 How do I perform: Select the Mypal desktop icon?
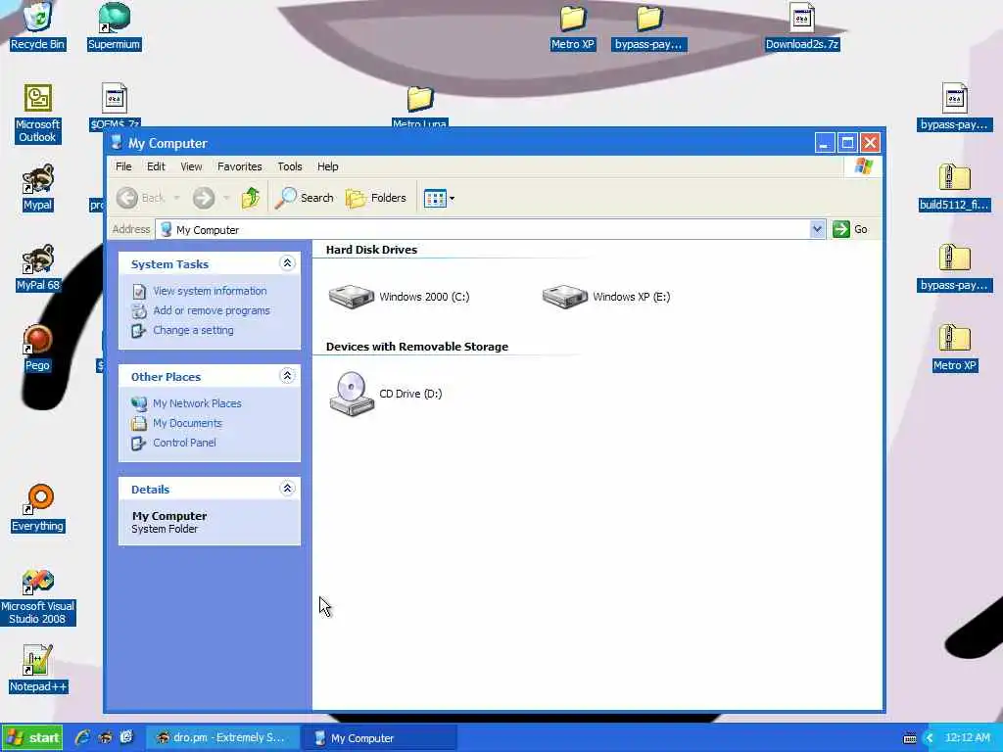click(38, 187)
